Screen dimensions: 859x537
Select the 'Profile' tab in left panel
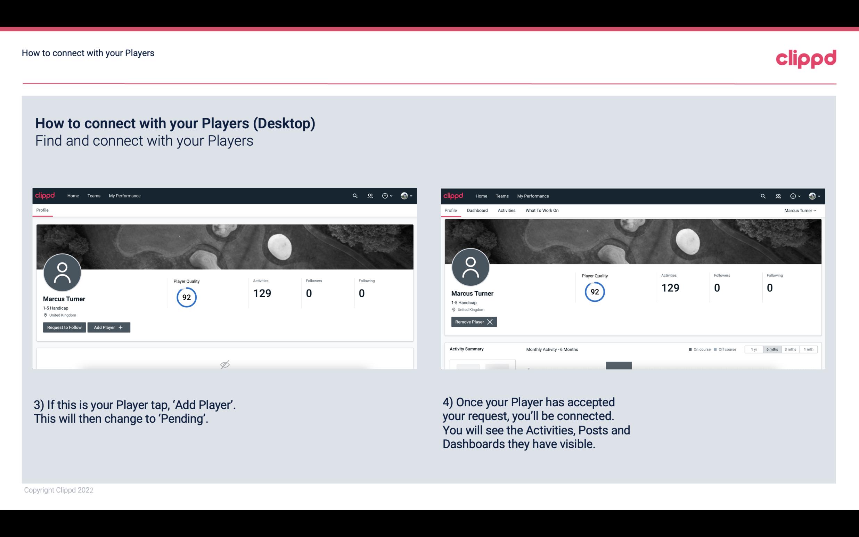click(x=42, y=210)
